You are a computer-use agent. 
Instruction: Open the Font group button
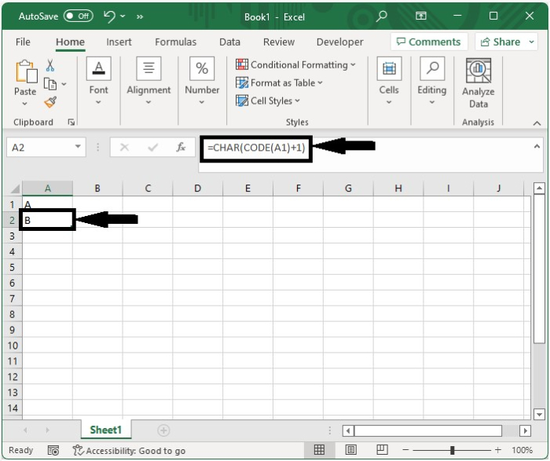[98, 82]
